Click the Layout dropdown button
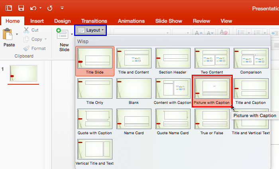This screenshot has width=279, height=169. pos(90,30)
